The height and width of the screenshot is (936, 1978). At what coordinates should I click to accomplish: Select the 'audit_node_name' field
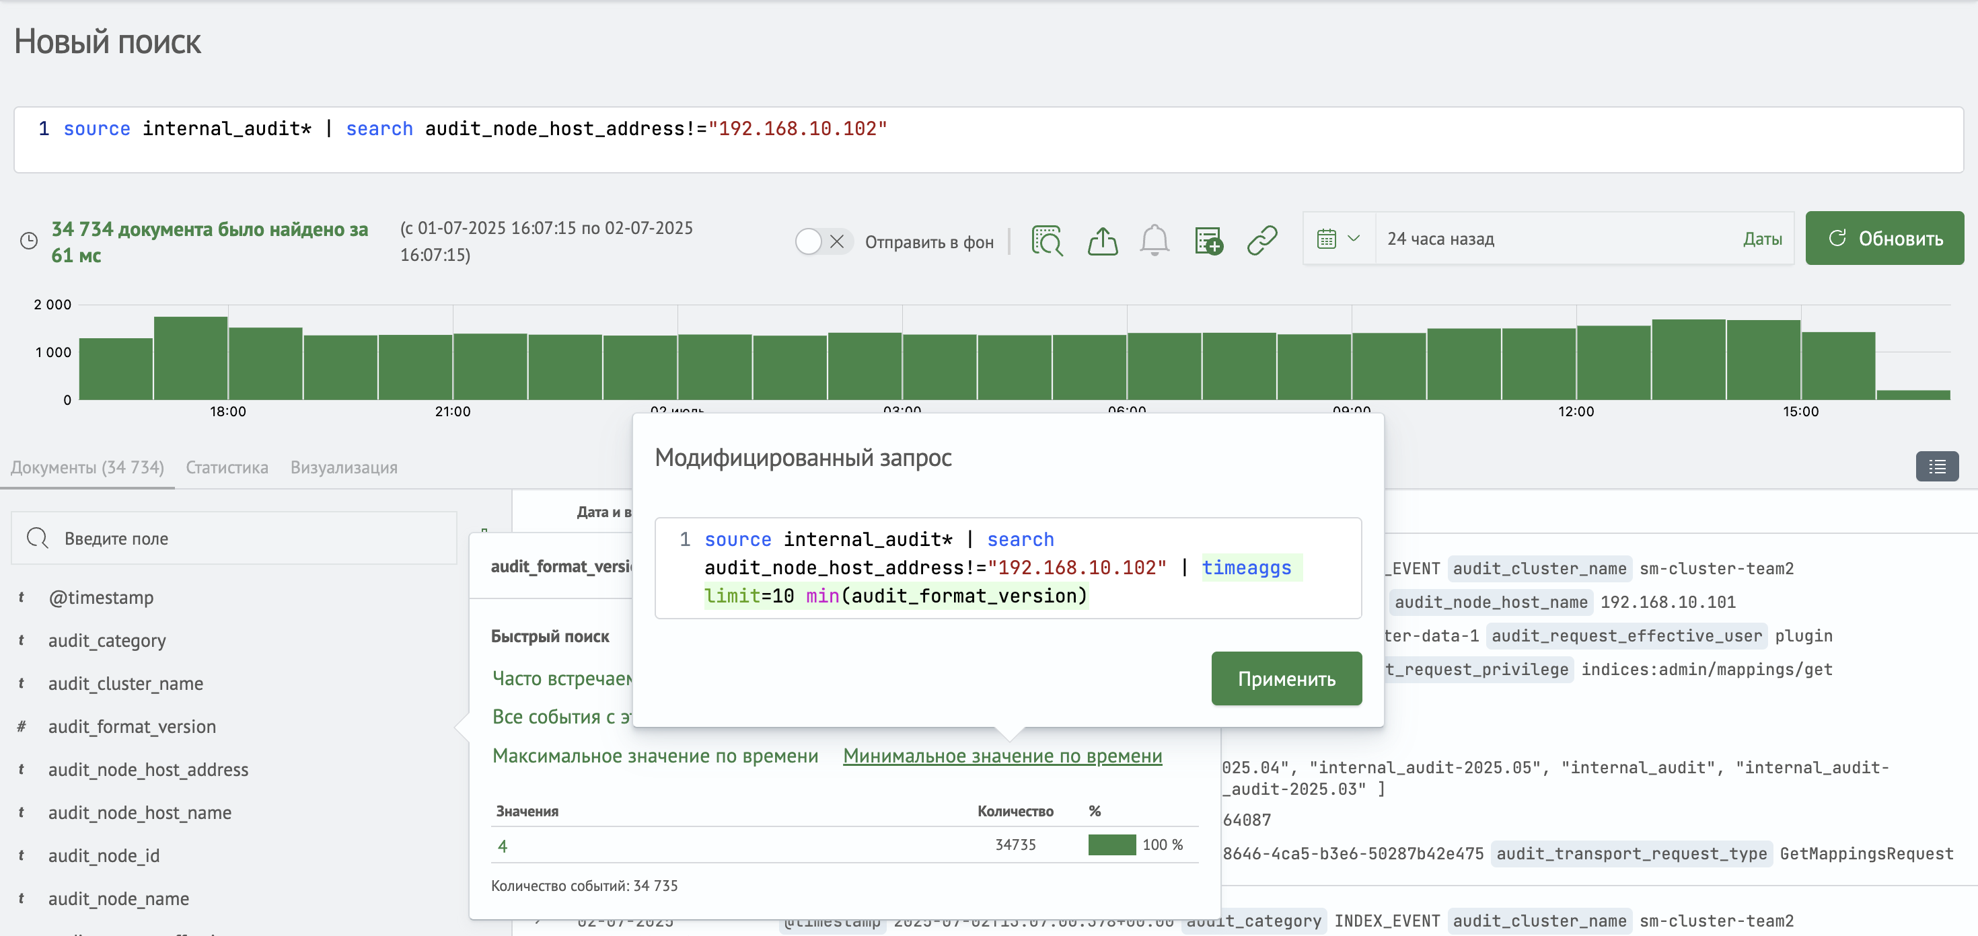pyautogui.click(x=118, y=898)
